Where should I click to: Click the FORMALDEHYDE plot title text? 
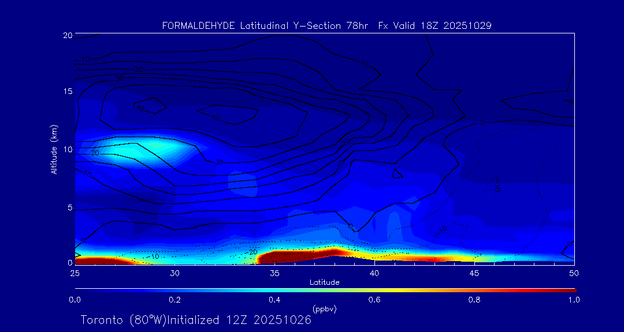[x=198, y=26]
